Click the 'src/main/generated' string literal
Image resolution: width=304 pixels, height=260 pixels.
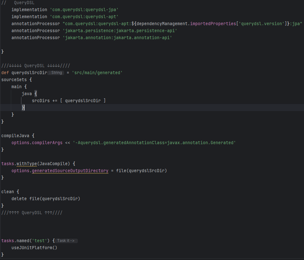97,73
